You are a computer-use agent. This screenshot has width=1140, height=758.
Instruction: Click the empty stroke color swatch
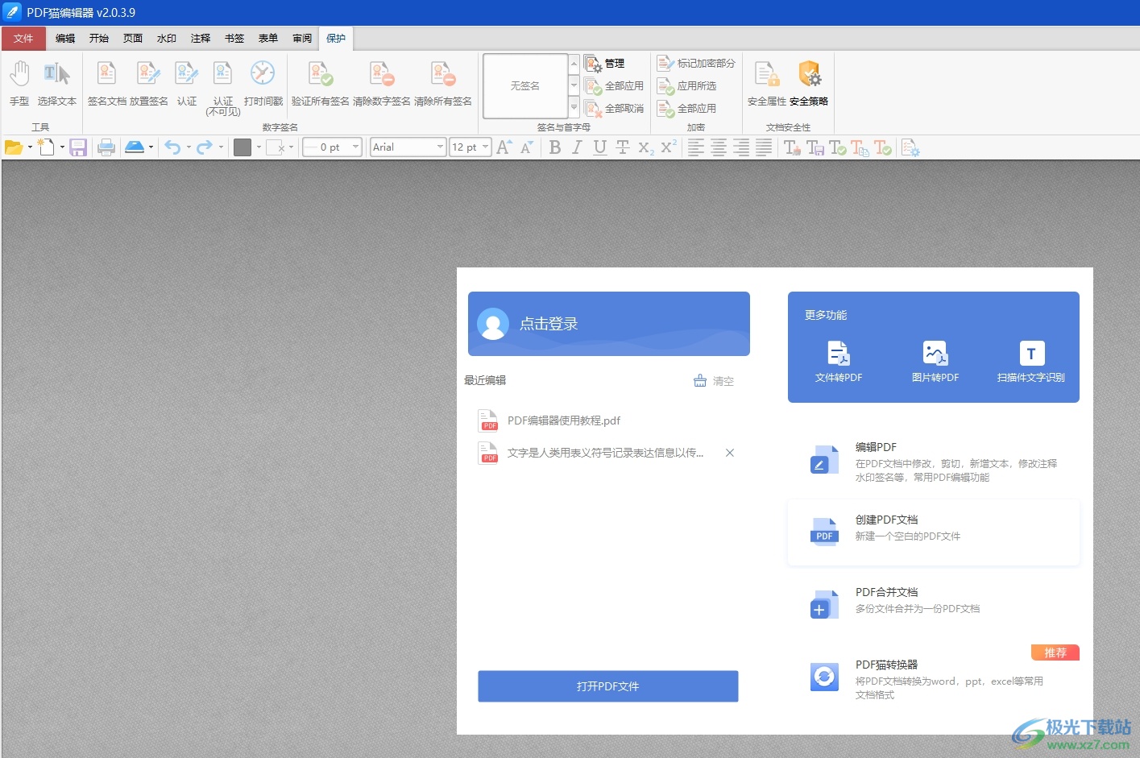[276, 147]
